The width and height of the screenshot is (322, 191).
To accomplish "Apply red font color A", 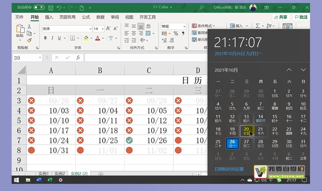I will point(98,38).
